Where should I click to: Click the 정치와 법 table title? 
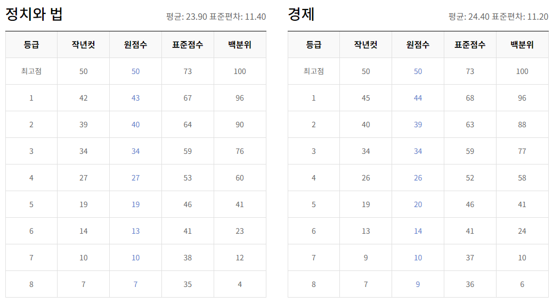tap(34, 14)
